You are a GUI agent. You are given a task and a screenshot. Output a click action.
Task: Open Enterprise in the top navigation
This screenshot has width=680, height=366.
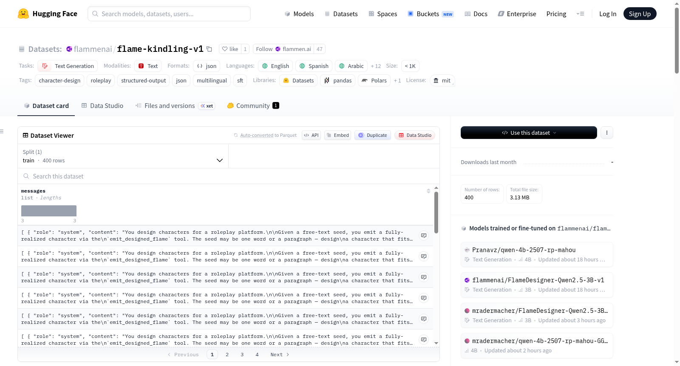click(517, 14)
